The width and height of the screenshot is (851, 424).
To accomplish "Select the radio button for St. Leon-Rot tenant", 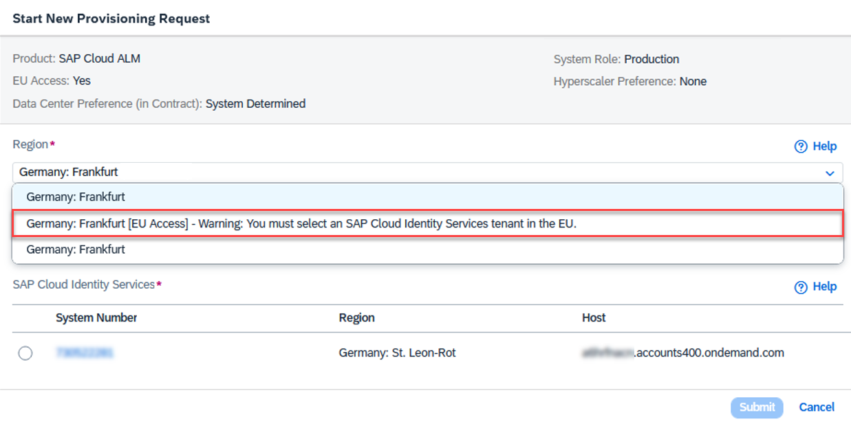I will coord(25,353).
